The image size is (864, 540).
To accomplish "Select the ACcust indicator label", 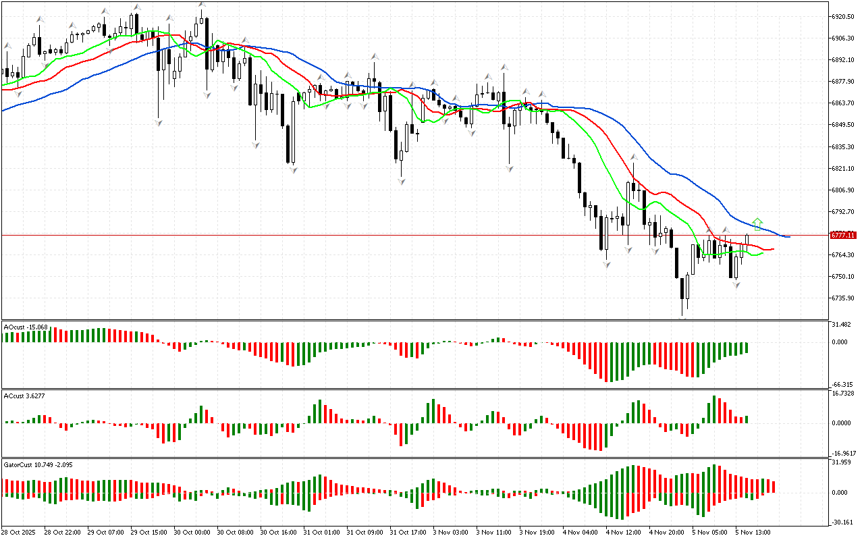I will click(25, 395).
